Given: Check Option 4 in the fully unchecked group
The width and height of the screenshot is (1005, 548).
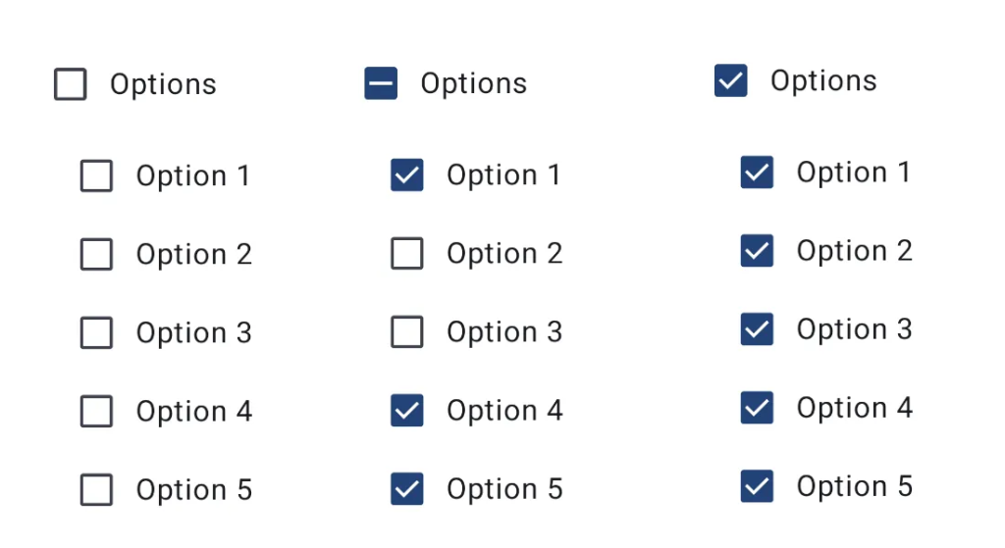Looking at the screenshot, I should point(96,412).
